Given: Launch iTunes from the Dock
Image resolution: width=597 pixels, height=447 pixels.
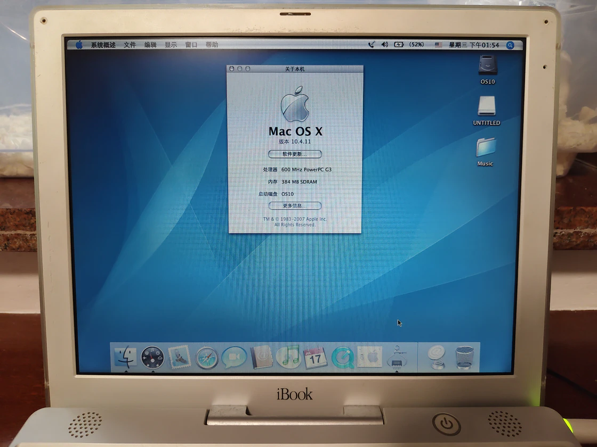Looking at the screenshot, I should tap(288, 357).
